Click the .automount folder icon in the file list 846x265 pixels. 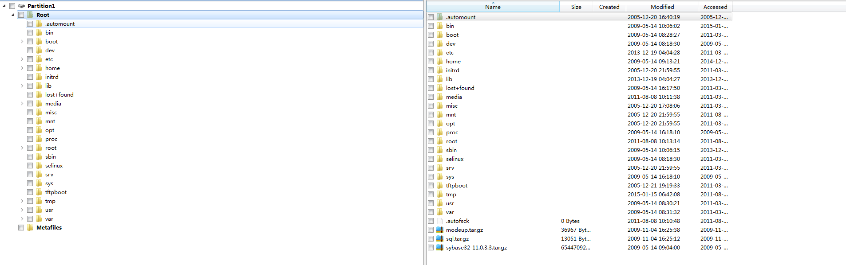click(x=440, y=17)
